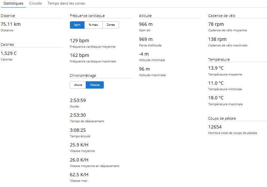
Task: Select the bpm heart rate display
Action: pos(77,25)
